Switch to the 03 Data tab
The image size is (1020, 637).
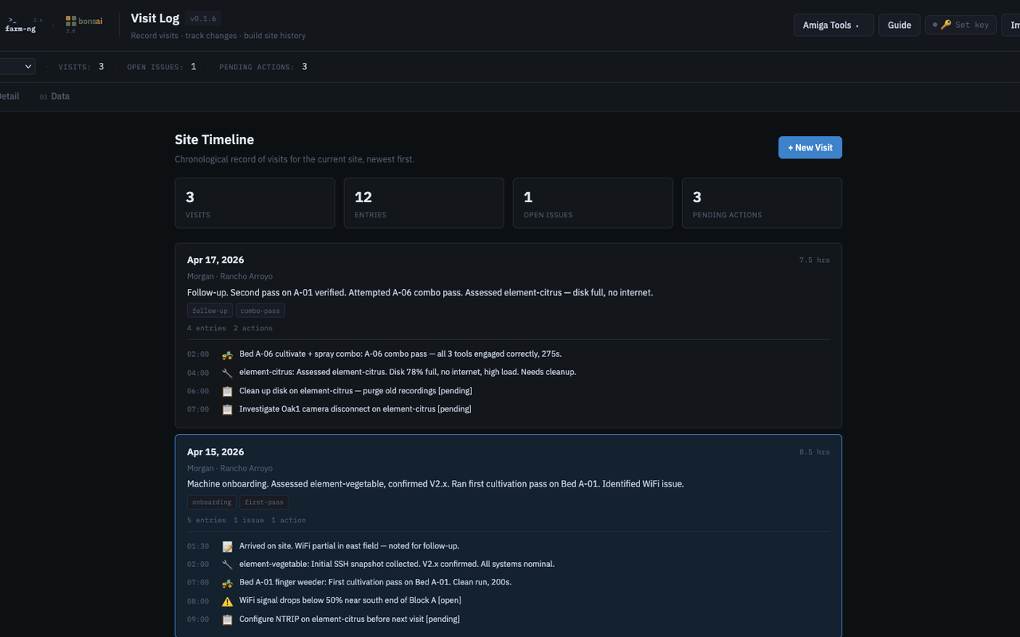pos(55,96)
